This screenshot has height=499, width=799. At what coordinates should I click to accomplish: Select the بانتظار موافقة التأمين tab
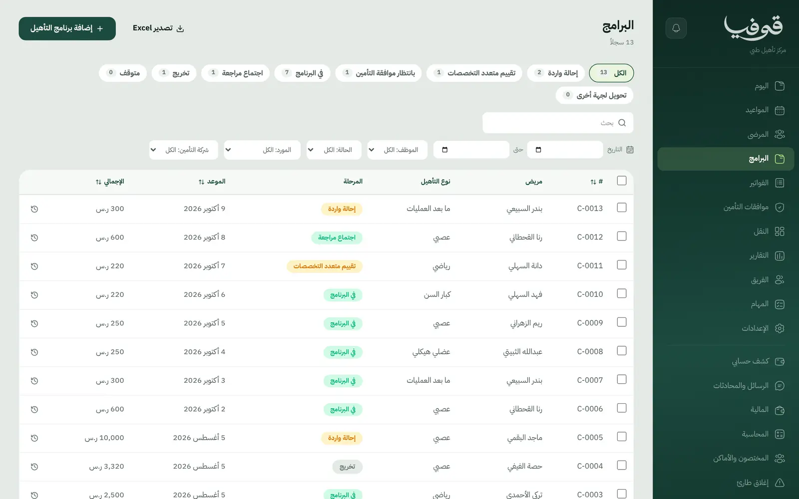pyautogui.click(x=379, y=73)
